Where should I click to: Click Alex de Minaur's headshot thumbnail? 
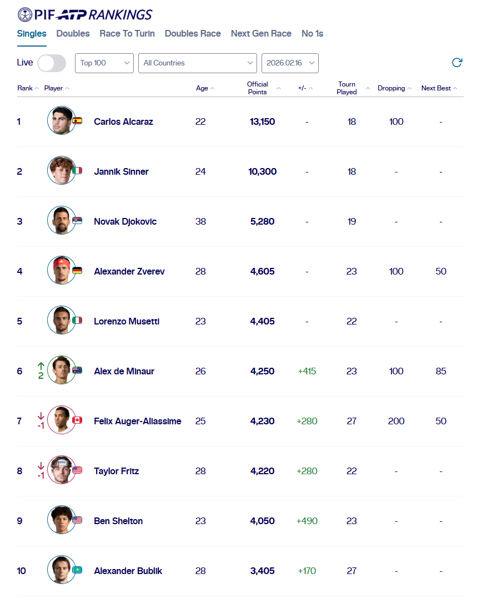[61, 370]
